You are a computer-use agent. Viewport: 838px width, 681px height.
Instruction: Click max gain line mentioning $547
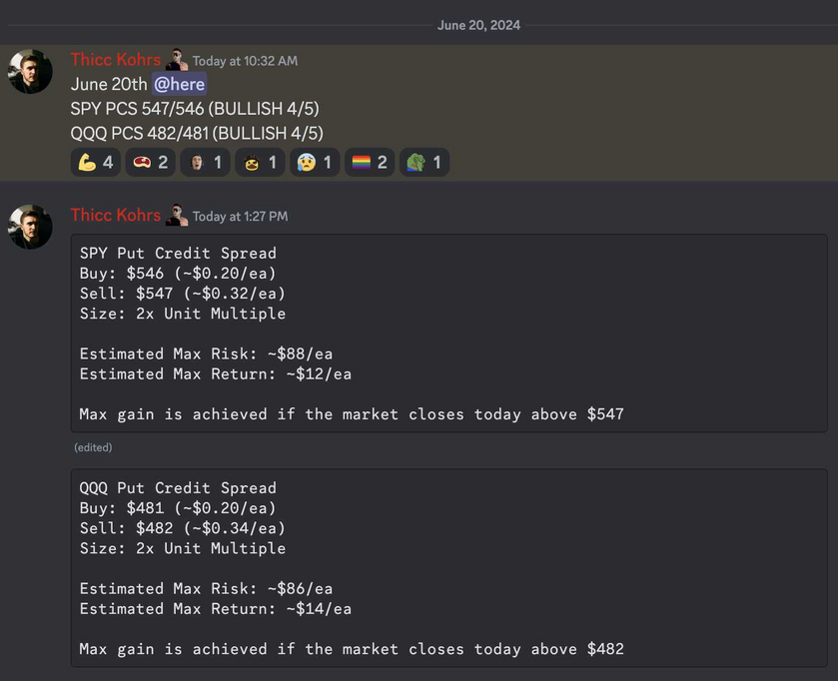(352, 414)
